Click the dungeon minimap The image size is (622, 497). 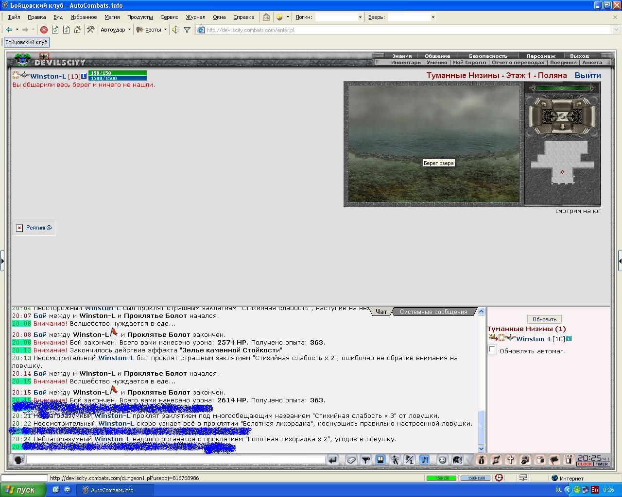[x=562, y=163]
